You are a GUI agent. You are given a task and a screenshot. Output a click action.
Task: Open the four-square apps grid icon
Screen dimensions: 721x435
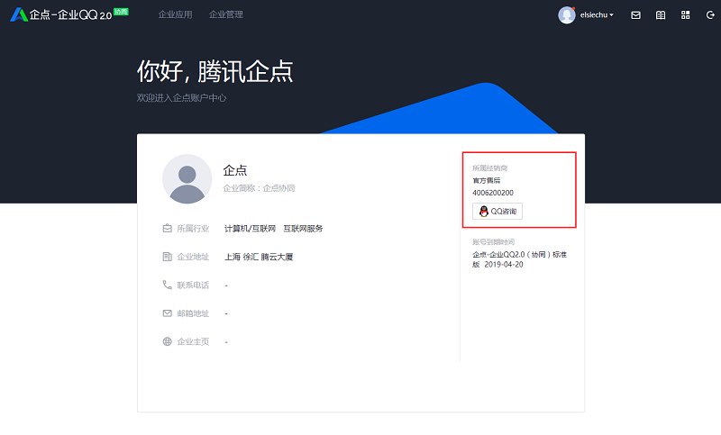(x=686, y=15)
